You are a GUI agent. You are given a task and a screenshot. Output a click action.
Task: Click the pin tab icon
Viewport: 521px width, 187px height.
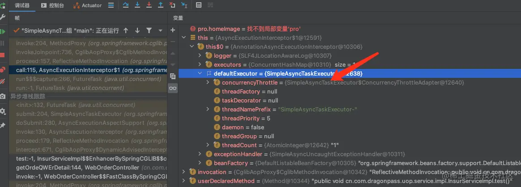coord(3,125)
